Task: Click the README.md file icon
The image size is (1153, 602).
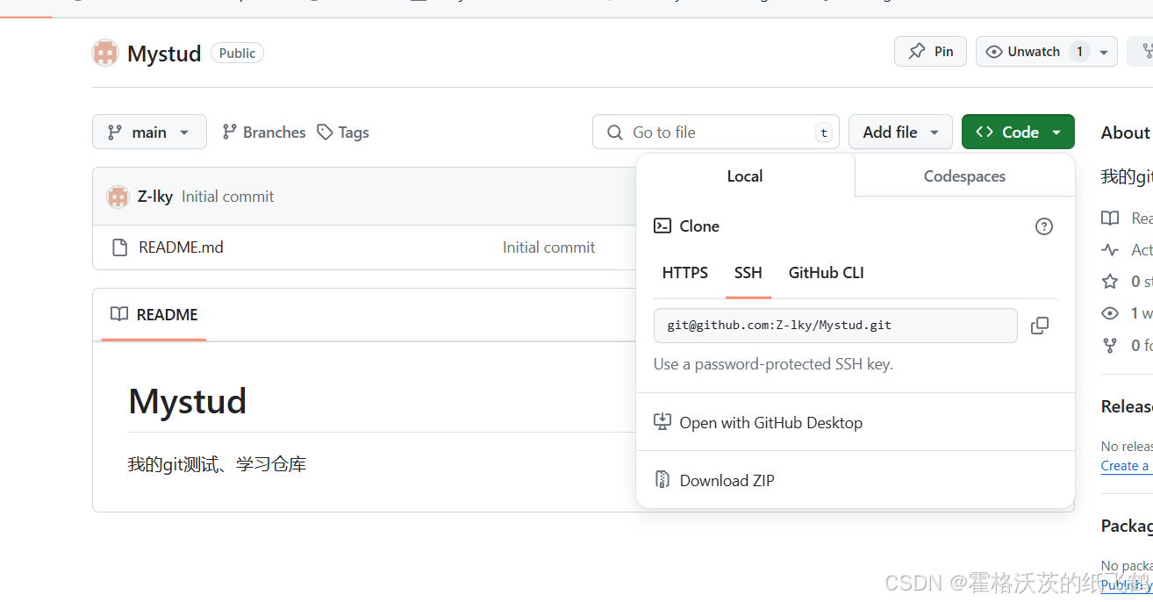Action: pyautogui.click(x=120, y=247)
